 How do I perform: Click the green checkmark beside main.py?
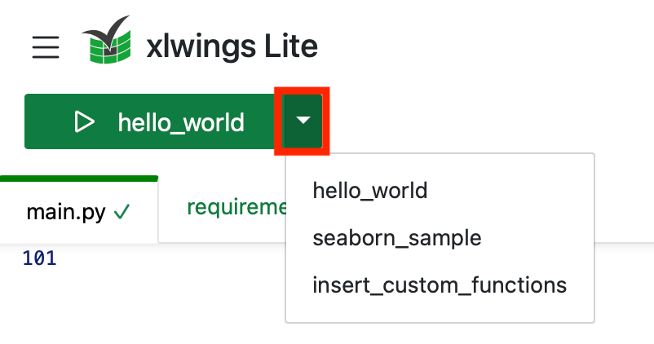pos(122,213)
